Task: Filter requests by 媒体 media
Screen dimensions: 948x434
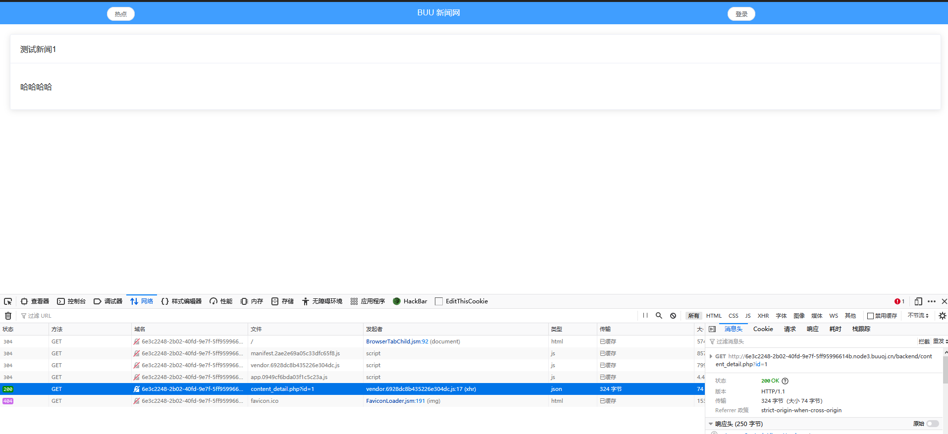Action: click(x=817, y=316)
